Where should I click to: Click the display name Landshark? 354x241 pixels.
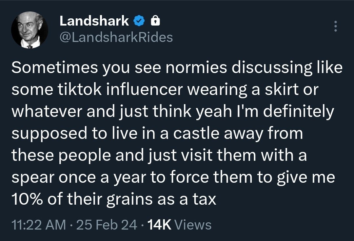point(94,21)
